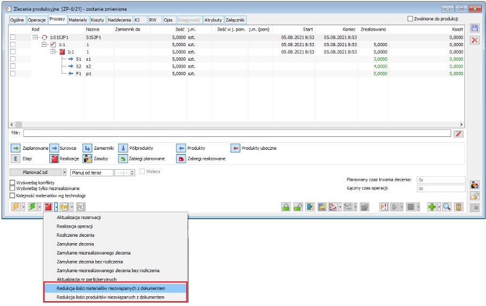Viewport: 486px width, 306px height.
Task: Toggle the Półprodukty filter icon
Action: [x=123, y=148]
